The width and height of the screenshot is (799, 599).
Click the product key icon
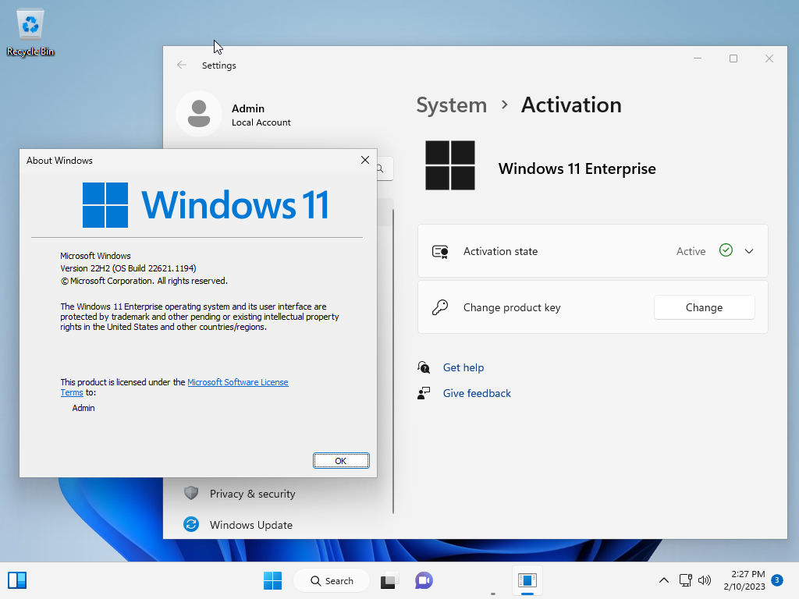(440, 307)
